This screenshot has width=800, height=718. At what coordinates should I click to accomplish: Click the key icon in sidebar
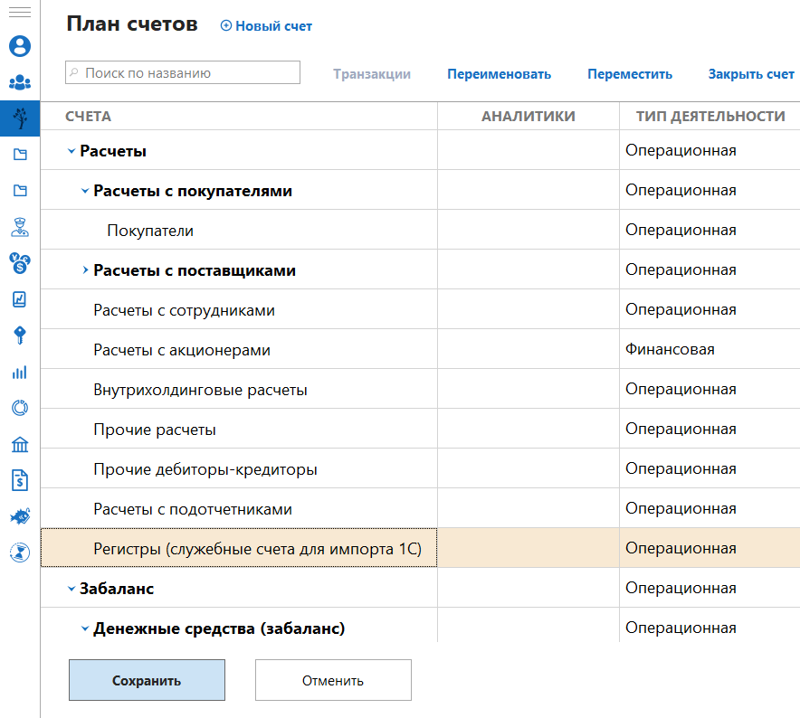click(x=19, y=335)
